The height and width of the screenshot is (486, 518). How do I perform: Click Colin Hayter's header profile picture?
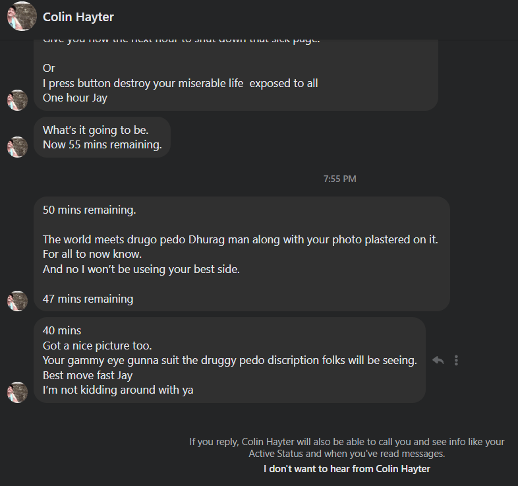pyautogui.click(x=22, y=16)
